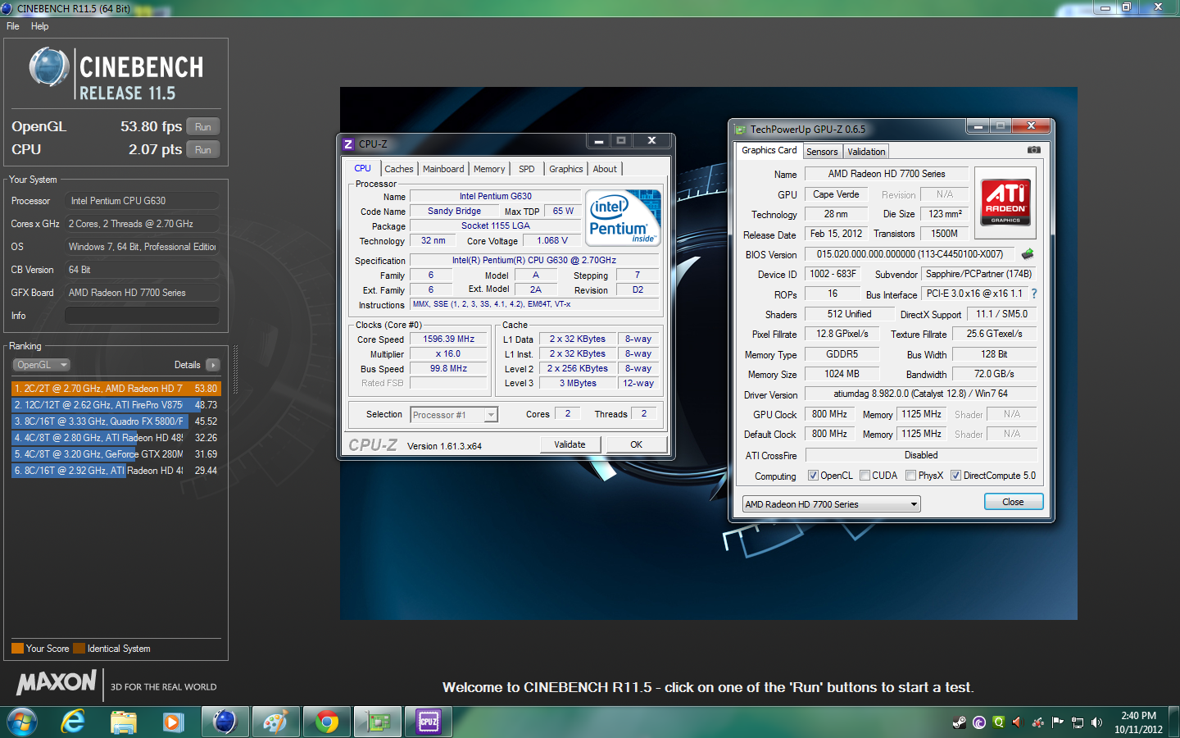Switch to Paint taskbar button
The width and height of the screenshot is (1180, 738).
coord(275,722)
